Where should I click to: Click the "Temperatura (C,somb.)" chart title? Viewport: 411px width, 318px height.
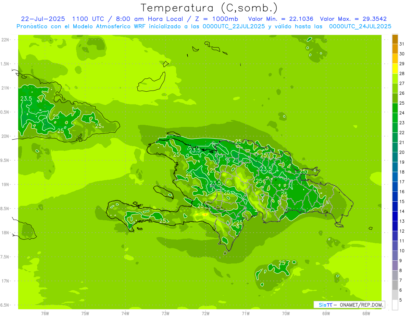click(209, 8)
